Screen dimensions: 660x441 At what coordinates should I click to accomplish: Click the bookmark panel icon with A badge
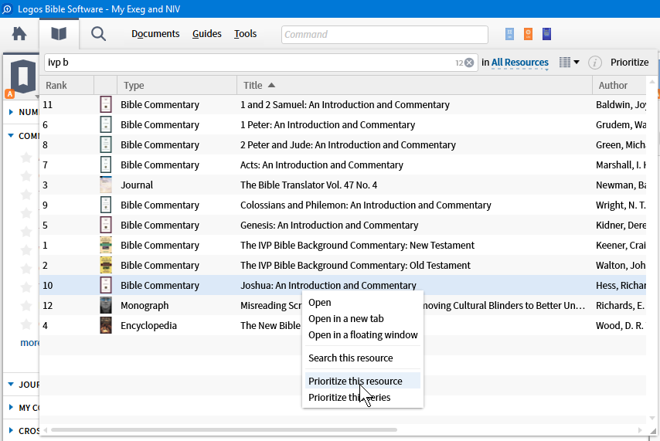pos(21,78)
